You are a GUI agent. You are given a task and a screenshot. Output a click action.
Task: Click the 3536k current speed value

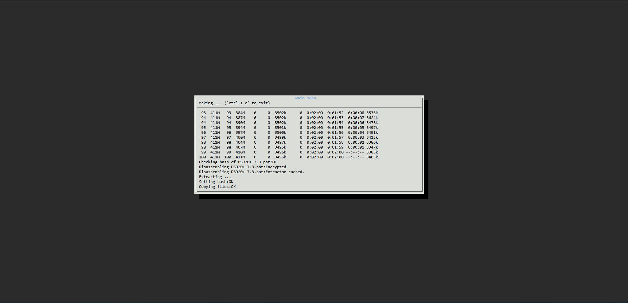click(x=372, y=113)
